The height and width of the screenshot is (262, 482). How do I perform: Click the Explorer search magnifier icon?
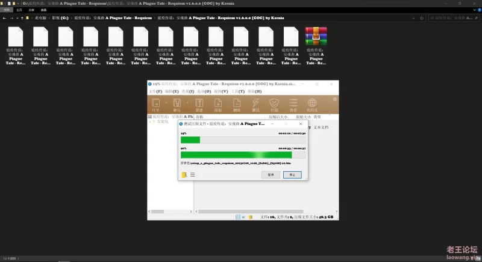tap(477, 18)
